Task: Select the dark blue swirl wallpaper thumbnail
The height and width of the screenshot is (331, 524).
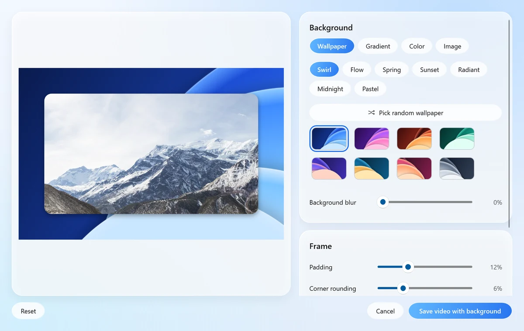Action: click(x=329, y=138)
